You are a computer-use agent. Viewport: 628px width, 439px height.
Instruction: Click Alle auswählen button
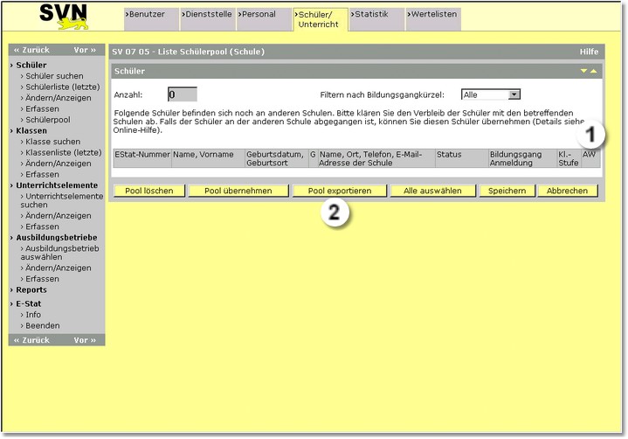tap(432, 191)
